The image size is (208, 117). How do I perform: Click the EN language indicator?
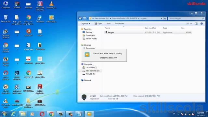[174, 114]
